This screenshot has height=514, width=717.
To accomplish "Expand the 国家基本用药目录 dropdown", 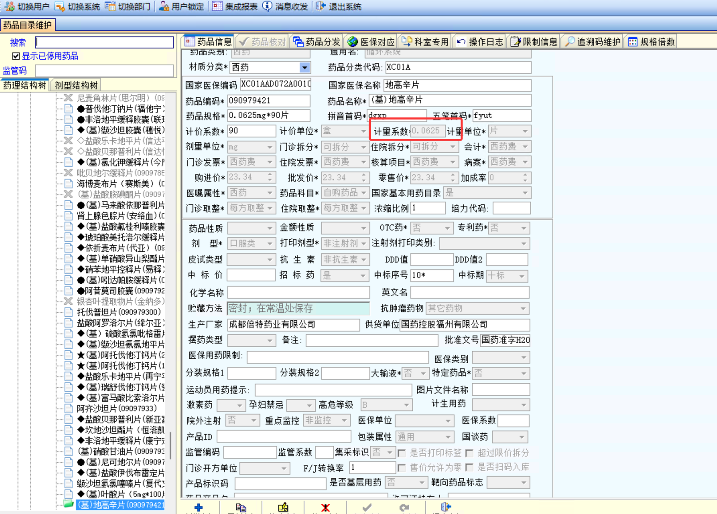I will point(525,193).
